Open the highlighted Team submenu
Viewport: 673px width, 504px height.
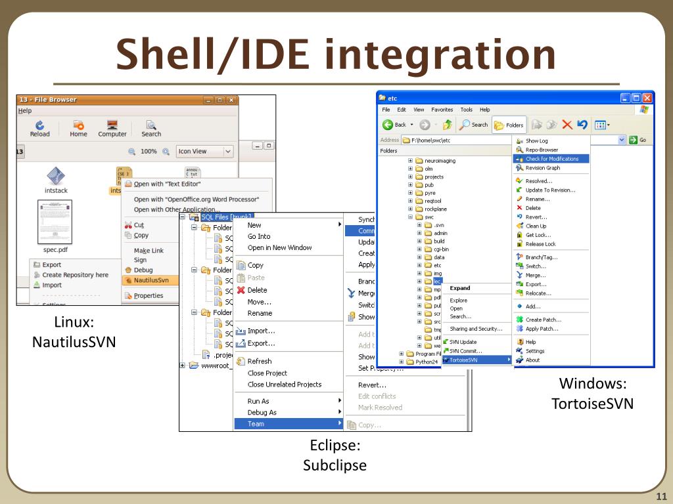point(289,424)
